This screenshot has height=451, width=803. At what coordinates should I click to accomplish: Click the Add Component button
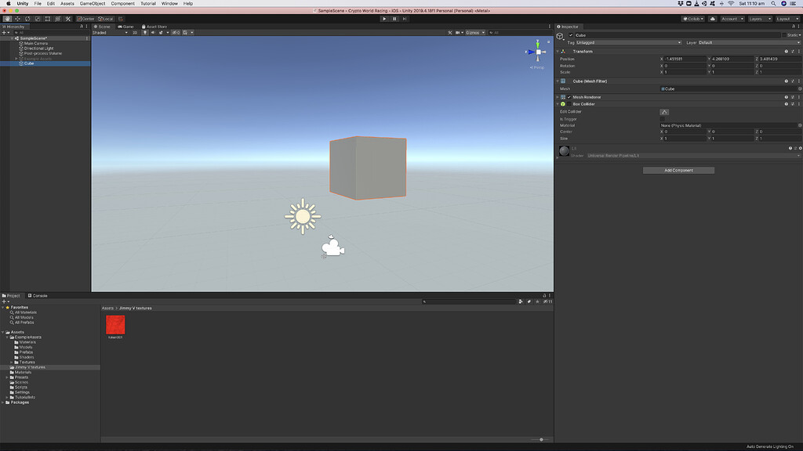point(678,170)
